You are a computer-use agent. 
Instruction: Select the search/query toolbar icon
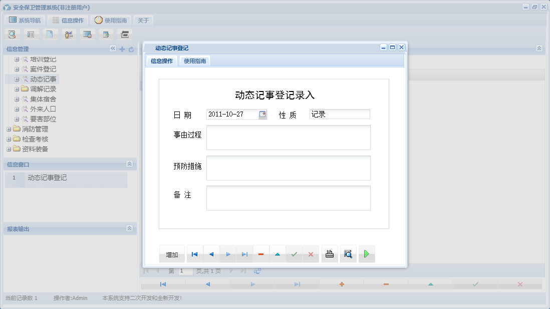(x=12, y=34)
